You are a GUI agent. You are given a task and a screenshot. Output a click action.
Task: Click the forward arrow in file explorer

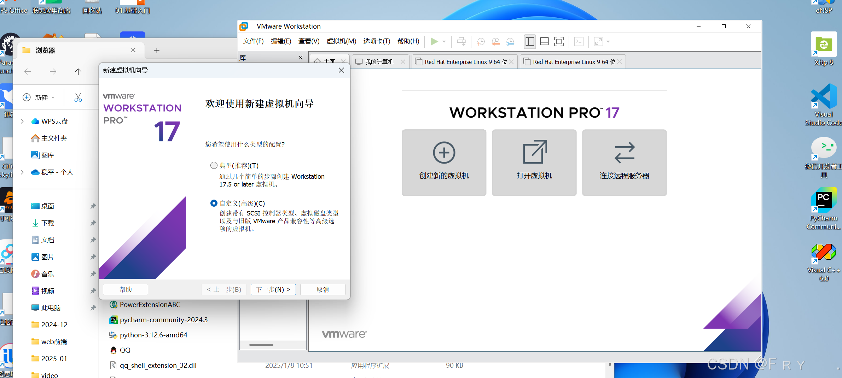(53, 72)
